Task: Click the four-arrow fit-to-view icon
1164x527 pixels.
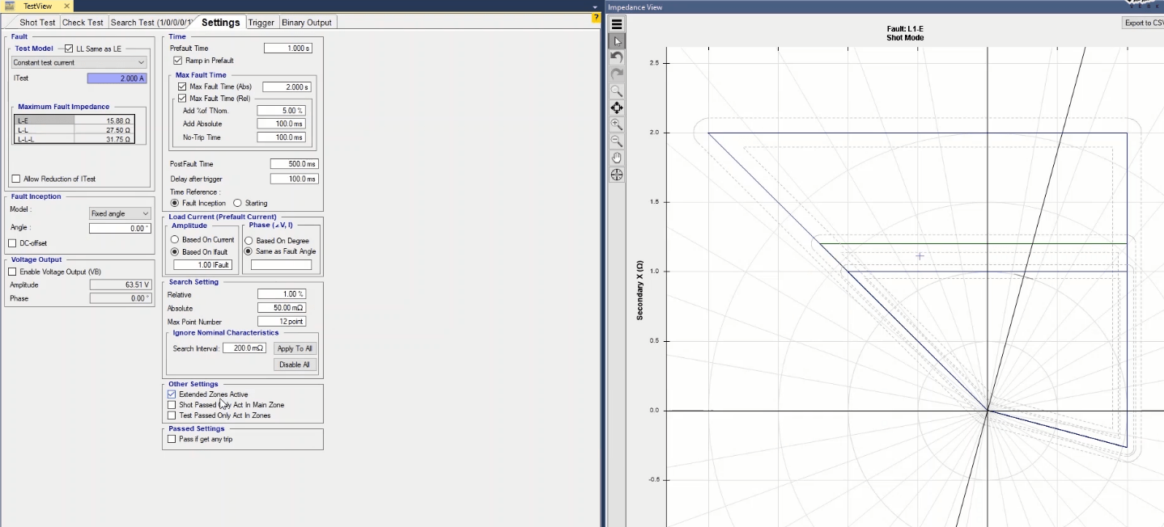Action: (617, 108)
